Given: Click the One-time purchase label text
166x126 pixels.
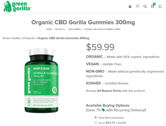Looking at the screenshot, I should point(111,118).
